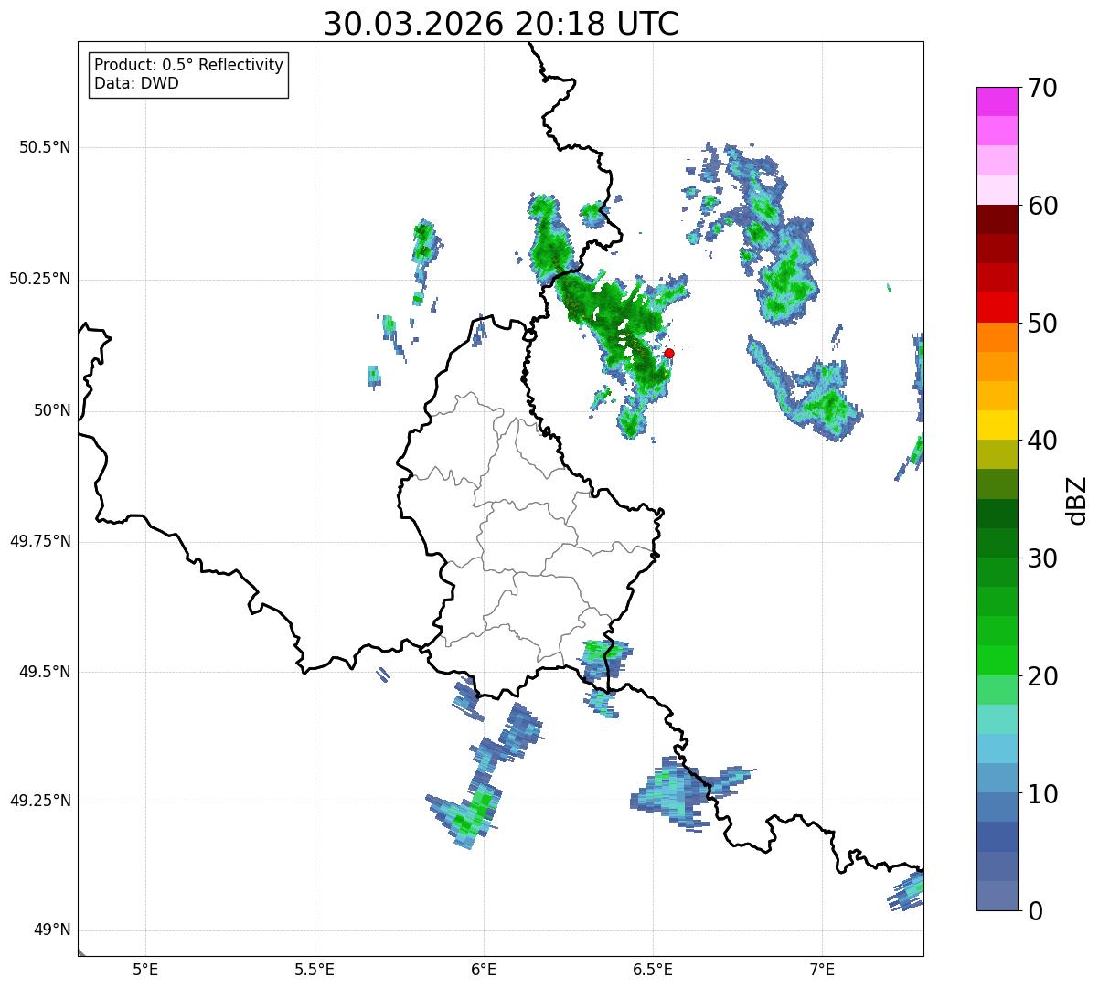The image size is (1099, 988).
Task: Click latitude label 49°N
Action: click(51, 930)
